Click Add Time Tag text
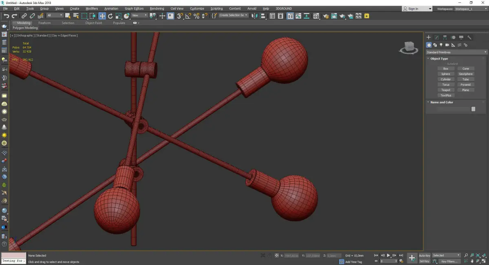The image size is (489, 265). coord(353,262)
